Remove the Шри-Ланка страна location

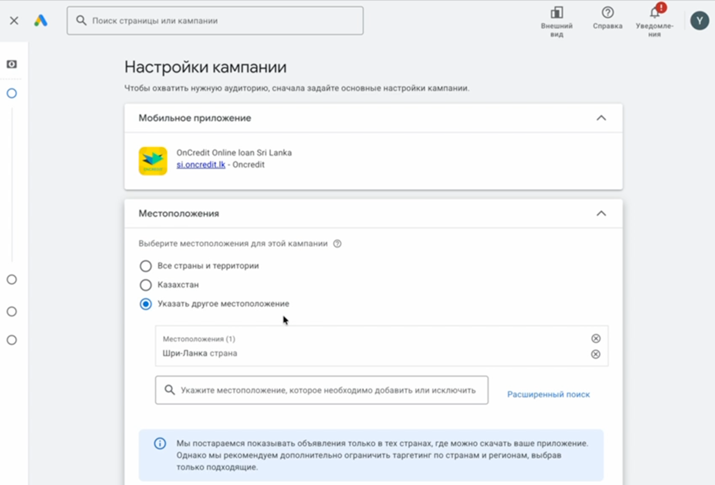pyautogui.click(x=595, y=354)
